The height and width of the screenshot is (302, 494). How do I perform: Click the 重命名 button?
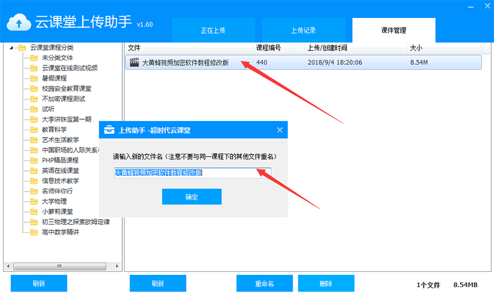265,283
